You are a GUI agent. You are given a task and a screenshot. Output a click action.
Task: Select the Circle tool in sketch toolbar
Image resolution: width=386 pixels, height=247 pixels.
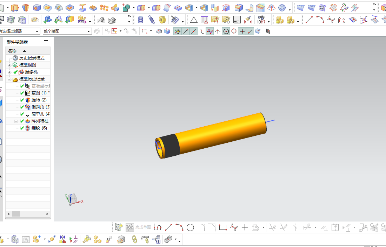[x=190, y=228]
